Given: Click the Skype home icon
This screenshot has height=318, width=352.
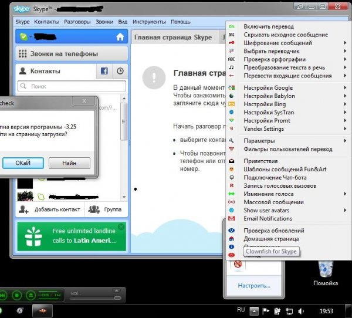Looking at the screenshot, I should pyautogui.click(x=120, y=36).
